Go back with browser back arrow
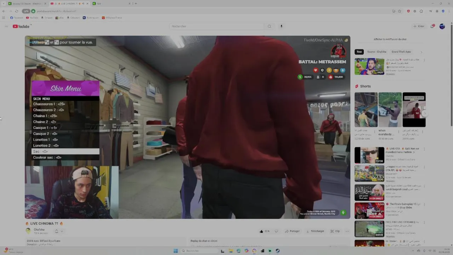This screenshot has width=453, height=255. pos(4,11)
